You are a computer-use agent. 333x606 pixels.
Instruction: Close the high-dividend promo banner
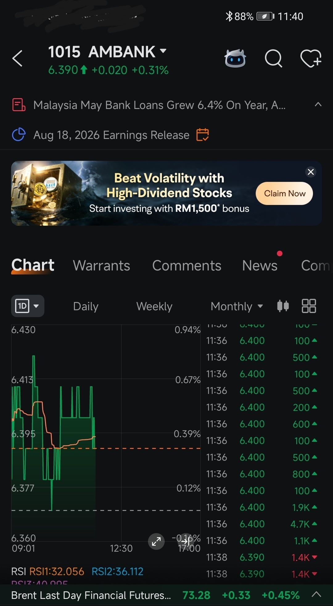click(311, 172)
